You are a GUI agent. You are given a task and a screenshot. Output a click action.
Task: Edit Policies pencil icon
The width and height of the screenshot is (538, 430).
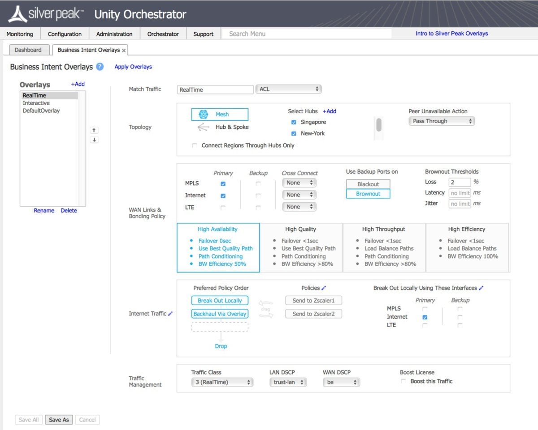tap(324, 288)
